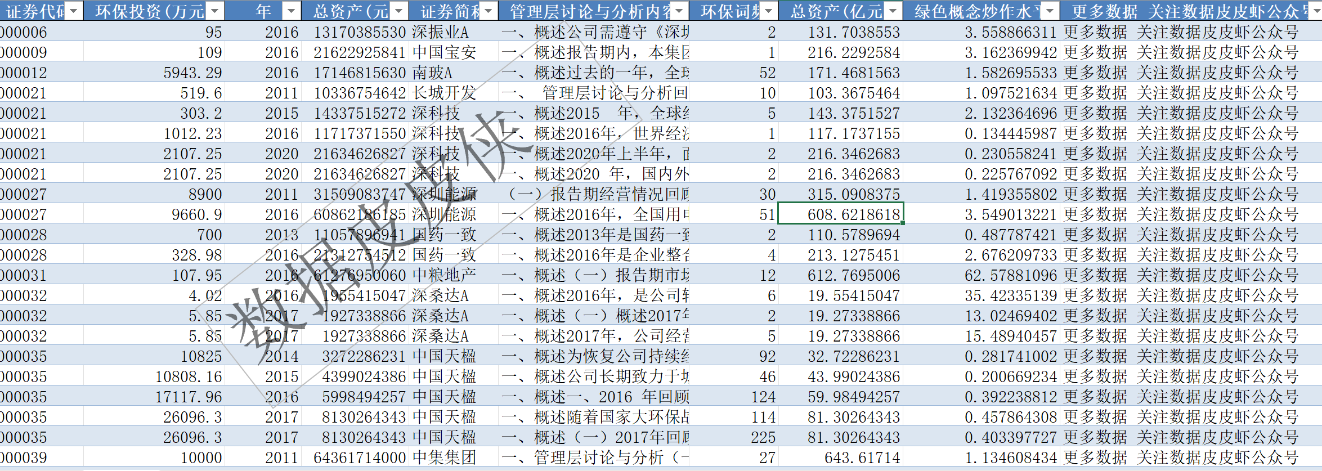Open the 总资产(元) column filter arrow

[398, 11]
